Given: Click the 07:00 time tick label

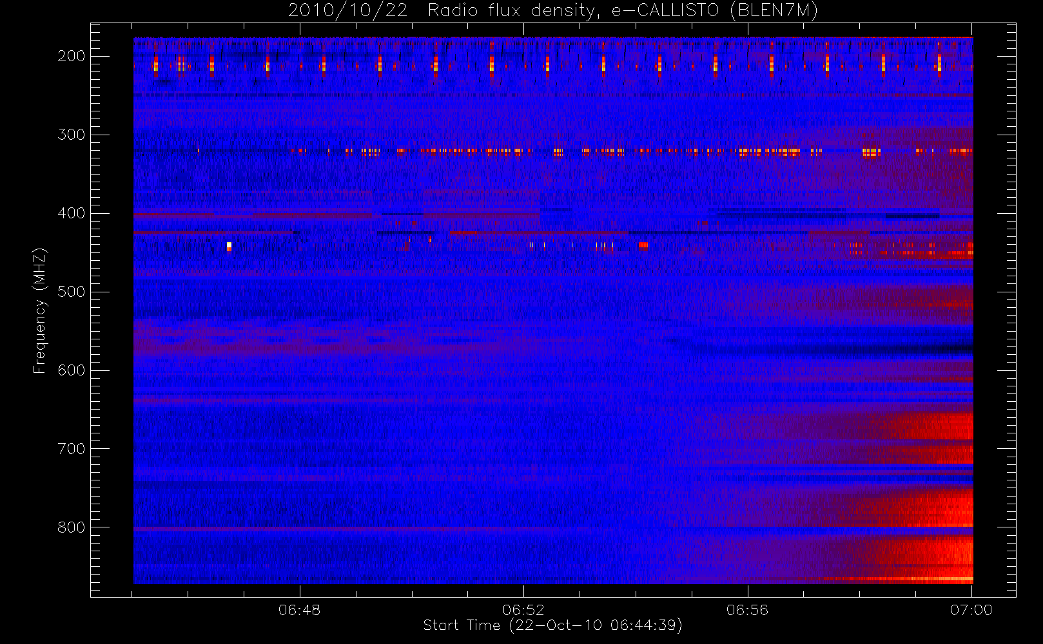Looking at the screenshot, I should pyautogui.click(x=971, y=609).
